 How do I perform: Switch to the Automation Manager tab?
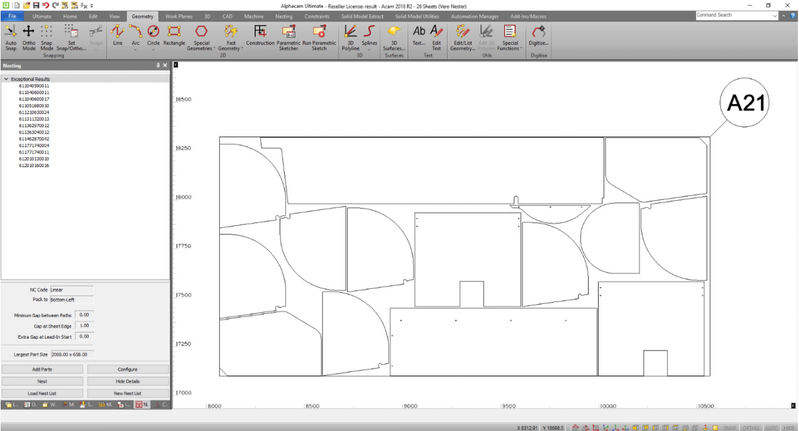point(474,16)
